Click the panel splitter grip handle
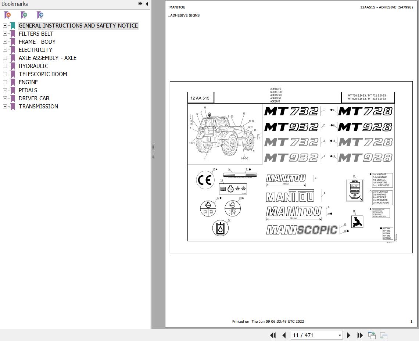 click(x=153, y=150)
